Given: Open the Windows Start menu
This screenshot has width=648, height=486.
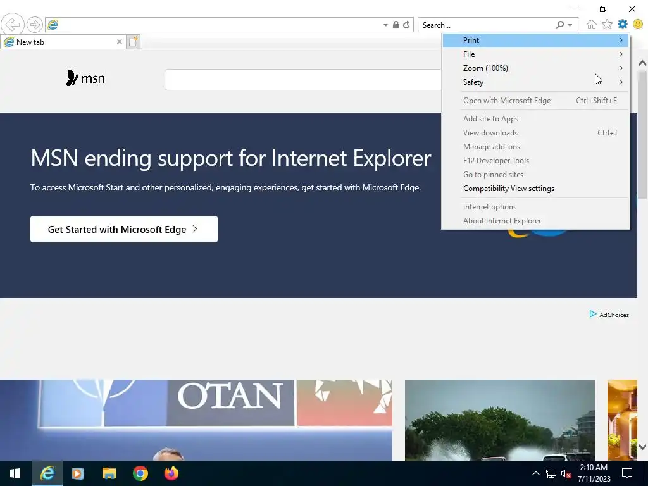Looking at the screenshot, I should (x=15, y=473).
